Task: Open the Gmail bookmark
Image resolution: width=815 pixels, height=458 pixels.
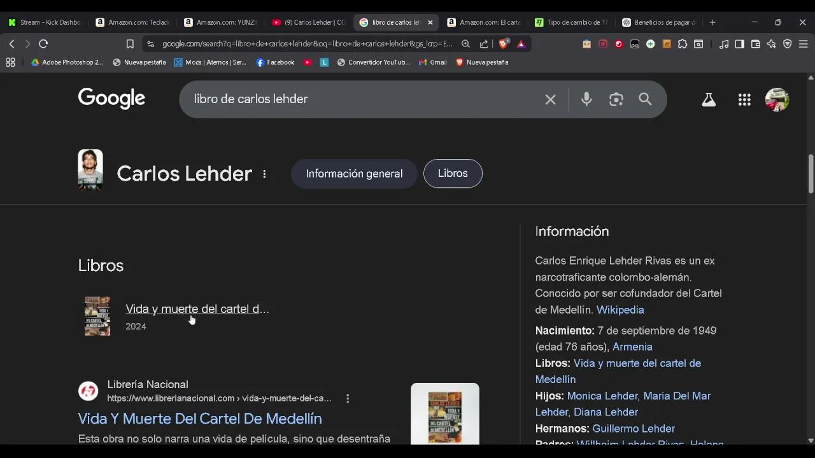Action: click(433, 62)
